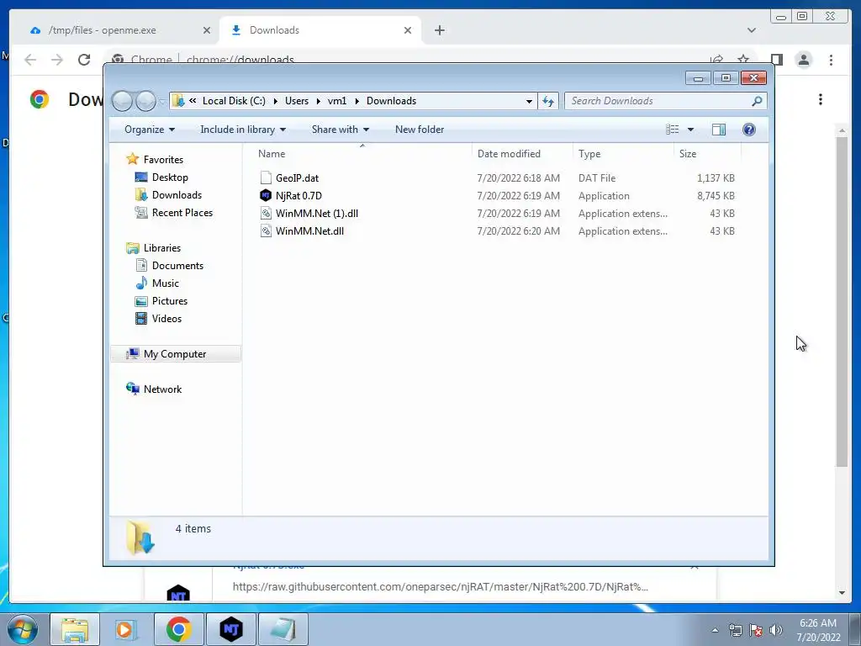This screenshot has height=646, width=861.
Task: Open NjRat from the taskbar
Action: point(231,629)
